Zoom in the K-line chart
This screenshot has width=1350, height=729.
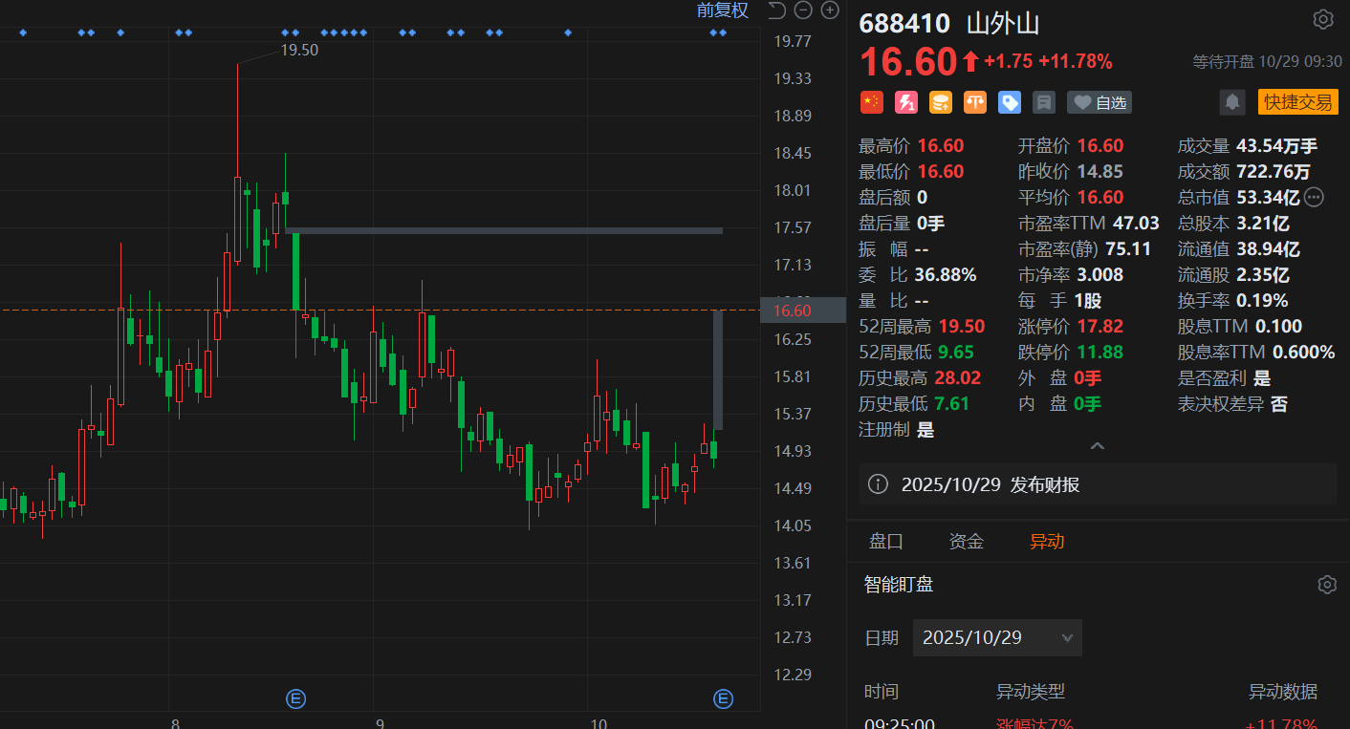830,11
